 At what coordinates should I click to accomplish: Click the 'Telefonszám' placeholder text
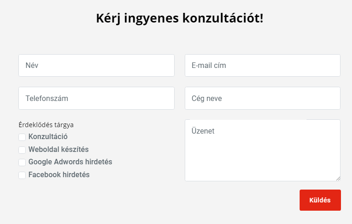[x=47, y=98]
